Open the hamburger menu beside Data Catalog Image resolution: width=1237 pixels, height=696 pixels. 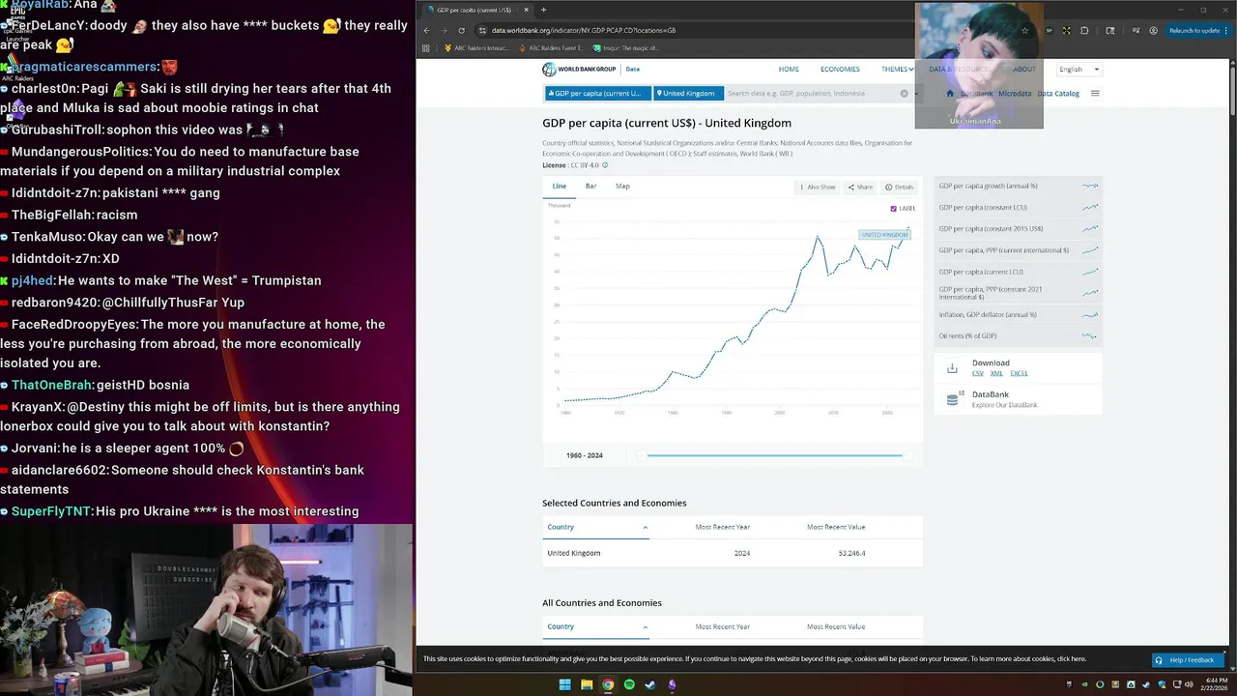point(1095,94)
